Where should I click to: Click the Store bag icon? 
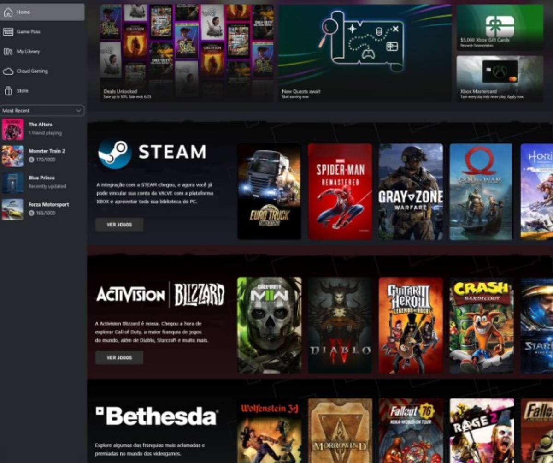coord(8,91)
